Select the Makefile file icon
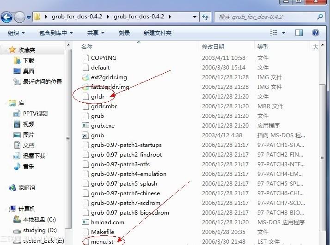Screen dimensions: 330x245 pos(86,232)
